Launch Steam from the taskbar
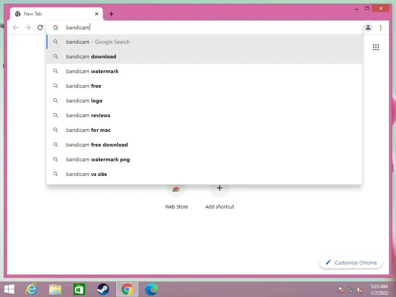396x297 pixels. coord(103,289)
